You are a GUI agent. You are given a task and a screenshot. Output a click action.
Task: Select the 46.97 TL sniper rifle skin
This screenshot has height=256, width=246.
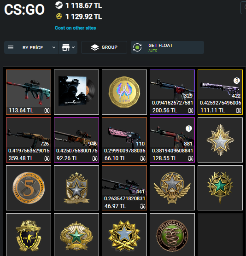124,188
